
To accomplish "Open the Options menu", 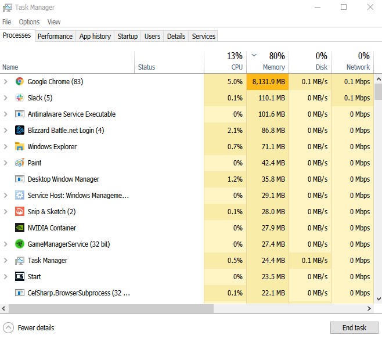I will [29, 22].
